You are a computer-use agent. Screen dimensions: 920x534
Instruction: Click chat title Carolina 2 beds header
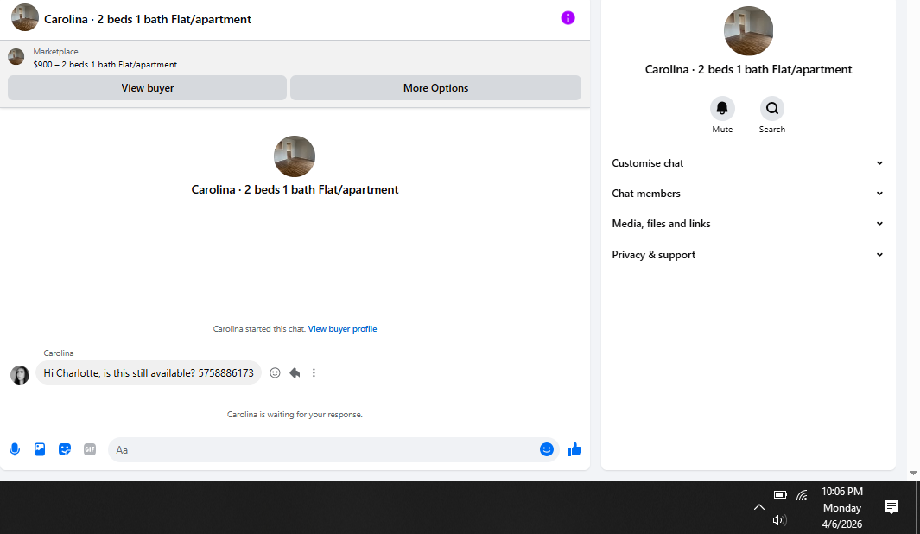148,19
